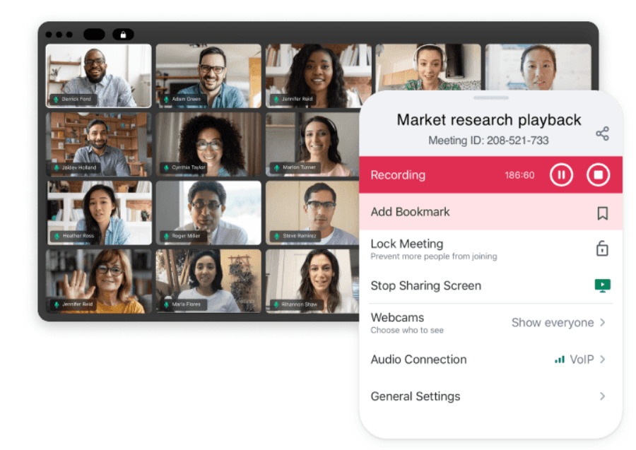Click the share icon beside meeting title
636x450 pixels.
602,134
